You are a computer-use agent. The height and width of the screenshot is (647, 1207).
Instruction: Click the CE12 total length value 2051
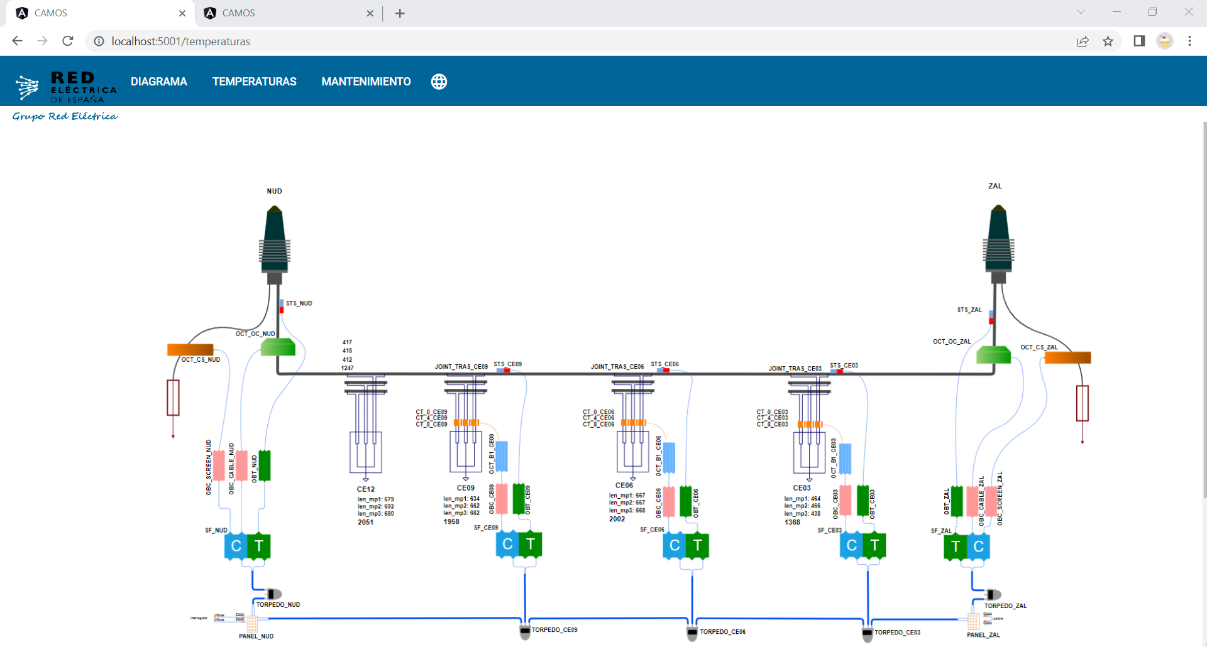(365, 523)
